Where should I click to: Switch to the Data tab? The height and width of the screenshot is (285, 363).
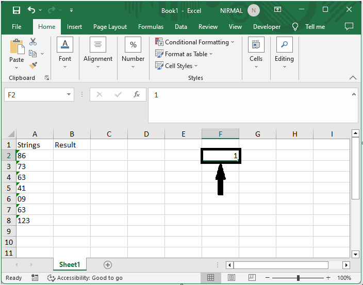[x=181, y=27]
